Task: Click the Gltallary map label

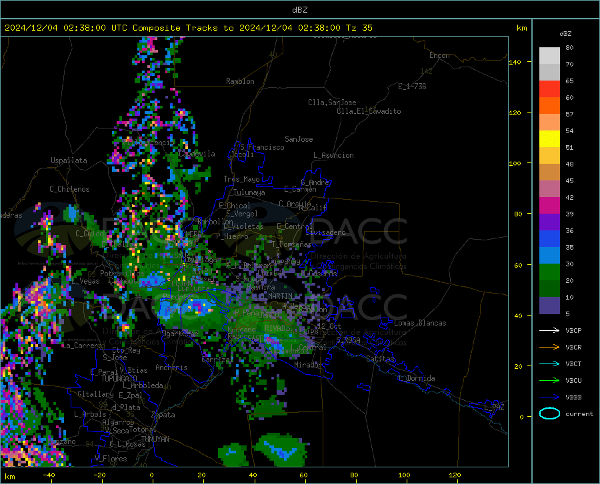Action: click(x=95, y=394)
